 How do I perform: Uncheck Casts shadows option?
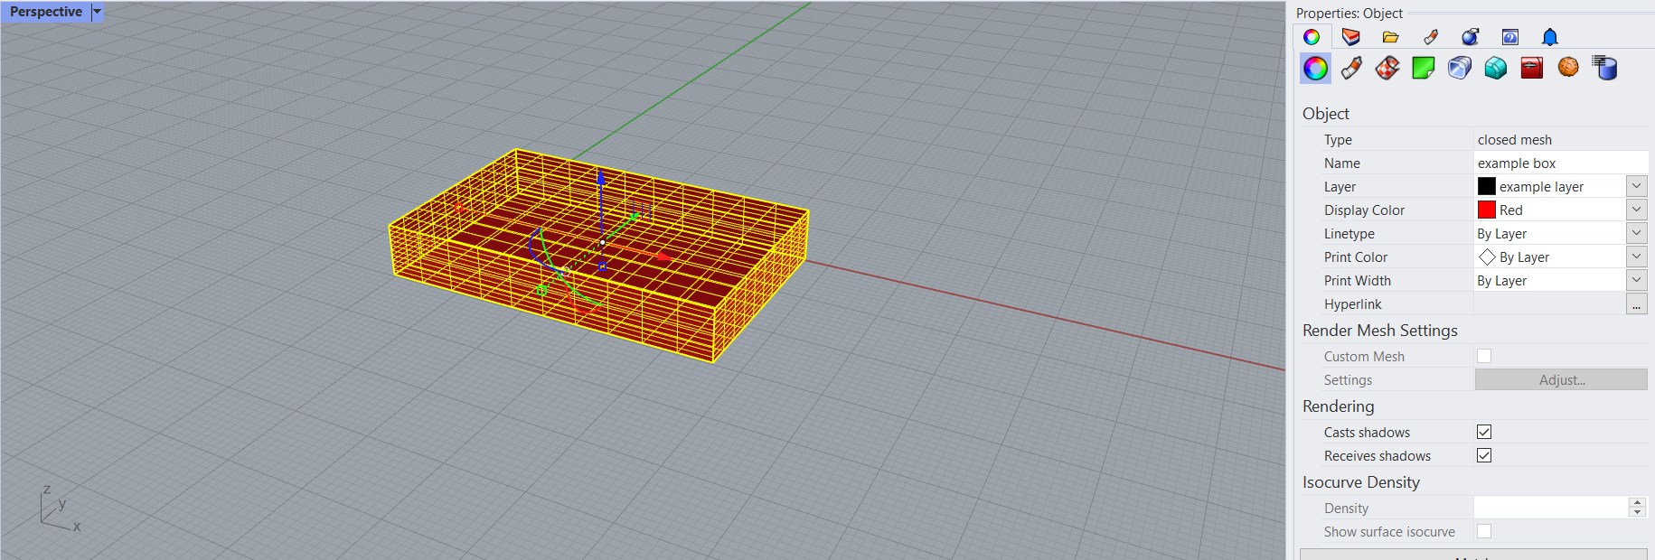1484,432
